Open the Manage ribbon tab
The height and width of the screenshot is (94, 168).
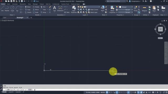pos(35,4)
